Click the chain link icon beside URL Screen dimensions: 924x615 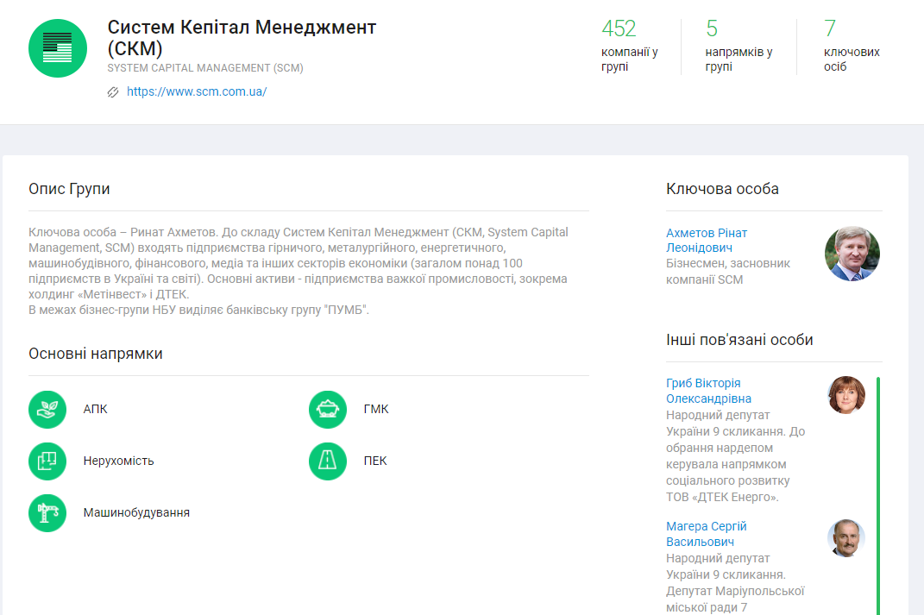pyautogui.click(x=113, y=92)
